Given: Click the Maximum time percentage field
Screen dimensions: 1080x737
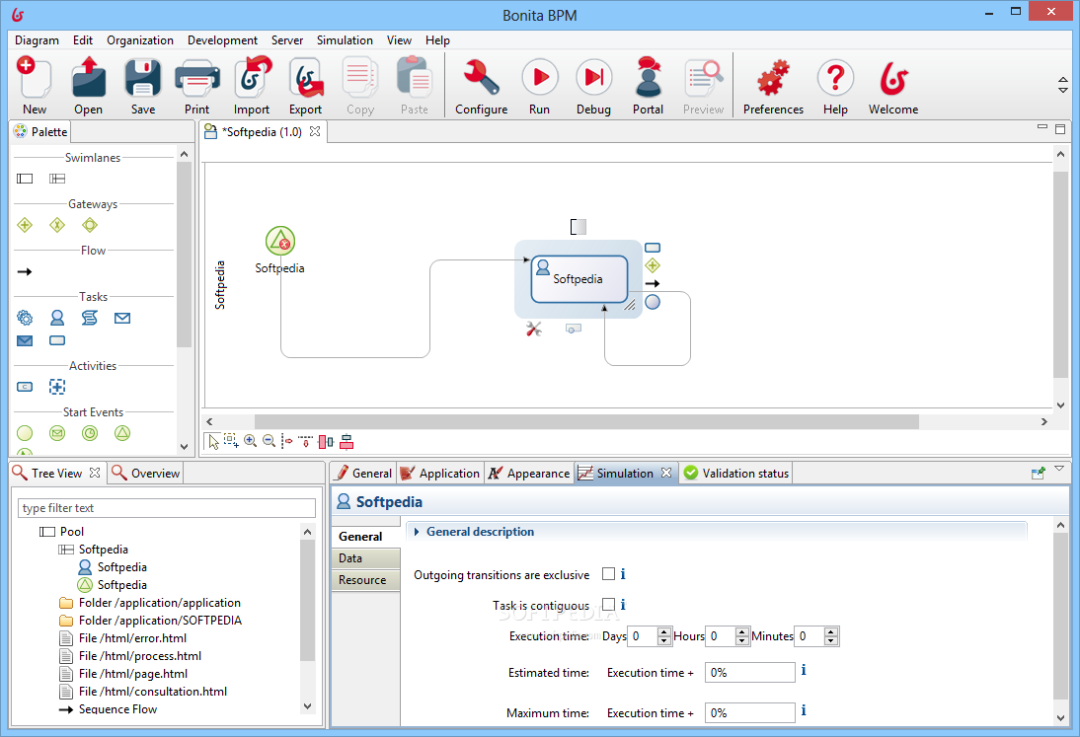Looking at the screenshot, I should 749,713.
